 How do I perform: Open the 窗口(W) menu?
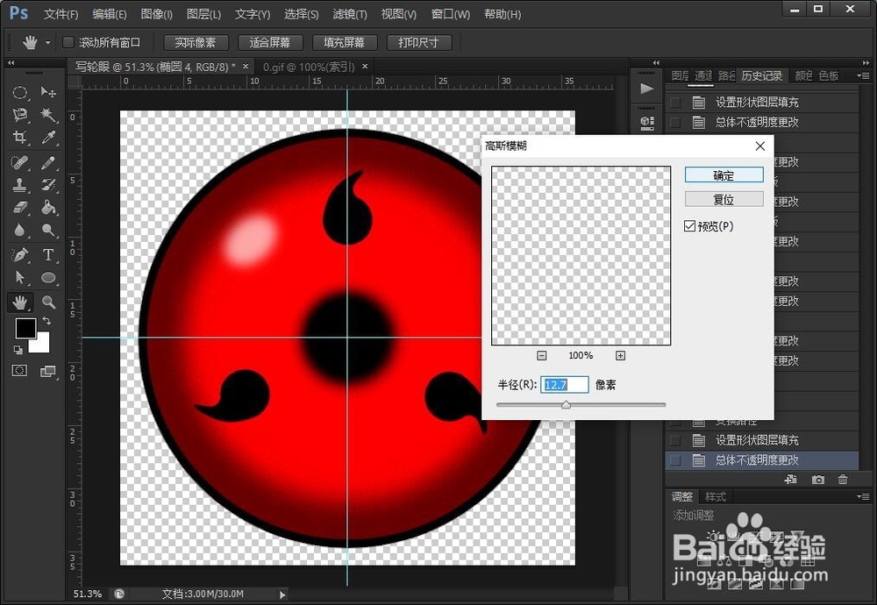pyautogui.click(x=450, y=14)
